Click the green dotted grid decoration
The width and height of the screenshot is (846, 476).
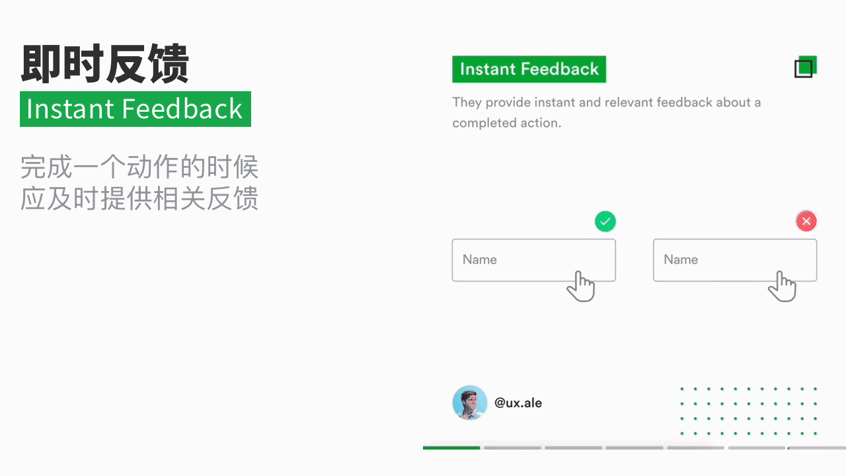click(x=749, y=411)
